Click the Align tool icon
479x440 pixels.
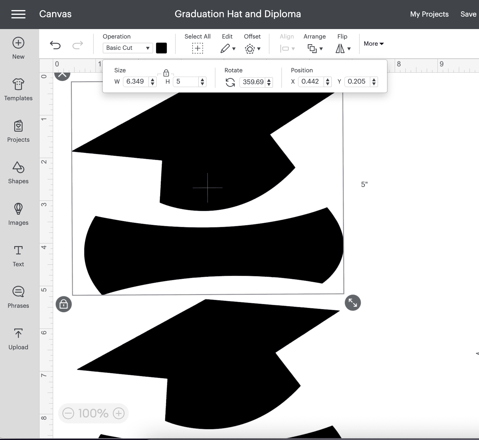click(x=284, y=48)
